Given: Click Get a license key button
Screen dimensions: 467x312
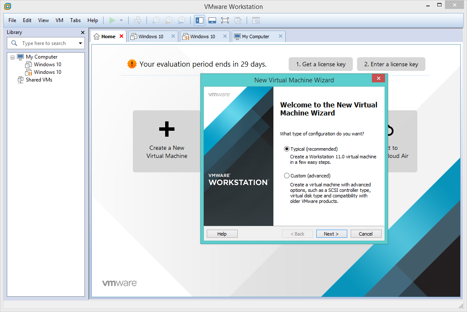Looking at the screenshot, I should click(x=321, y=64).
